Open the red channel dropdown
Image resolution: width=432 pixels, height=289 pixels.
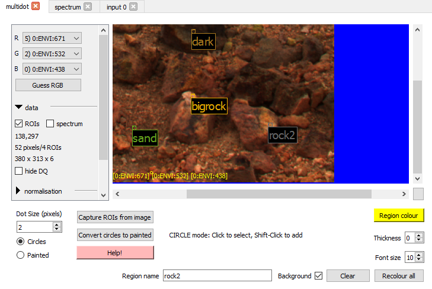pyautogui.click(x=52, y=38)
